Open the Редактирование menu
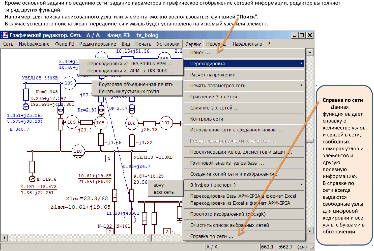Image resolution: width=374 pixels, height=251 pixels. (x=98, y=44)
